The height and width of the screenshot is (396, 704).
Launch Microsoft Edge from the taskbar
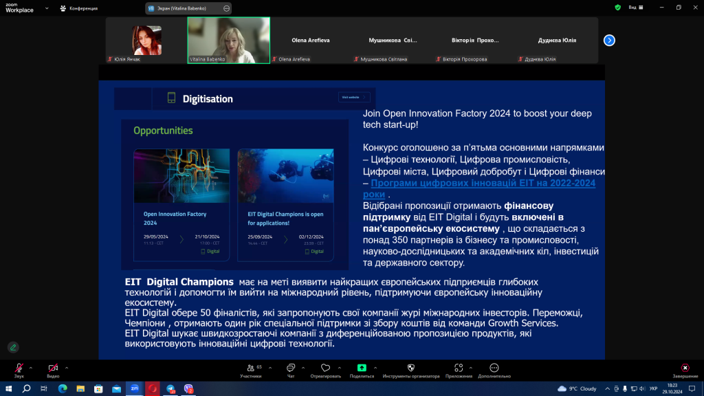[63, 388]
